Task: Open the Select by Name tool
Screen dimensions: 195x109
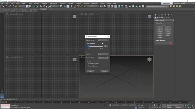Action: pyautogui.click(x=30, y=6)
